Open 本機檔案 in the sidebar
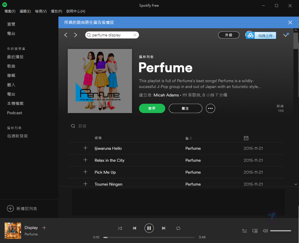The height and width of the screenshot is (243, 299). pyautogui.click(x=15, y=103)
